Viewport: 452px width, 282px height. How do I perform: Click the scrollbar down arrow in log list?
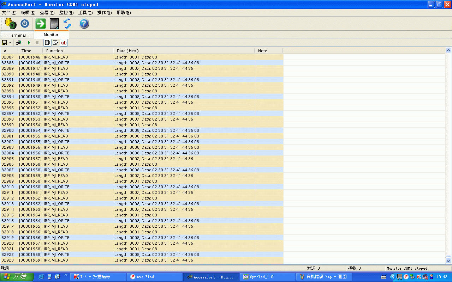pyautogui.click(x=448, y=261)
